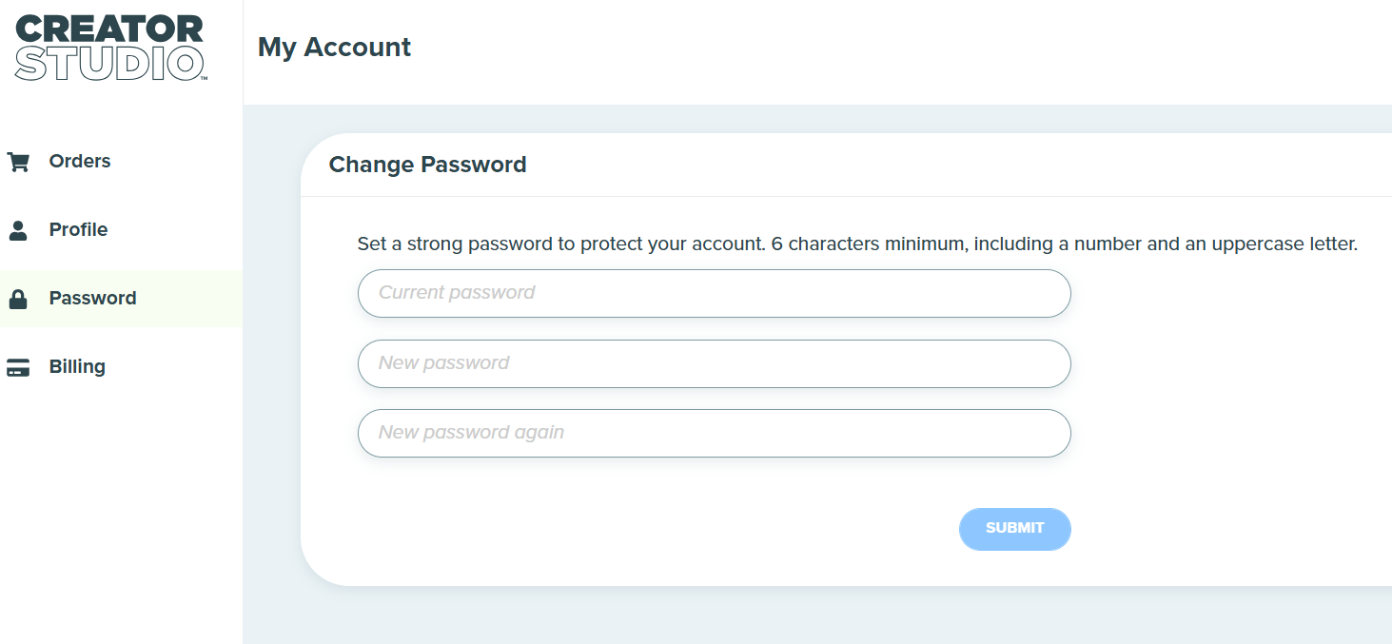Viewport: 1392px width, 644px height.
Task: Click the My Account page heading
Action: (334, 48)
